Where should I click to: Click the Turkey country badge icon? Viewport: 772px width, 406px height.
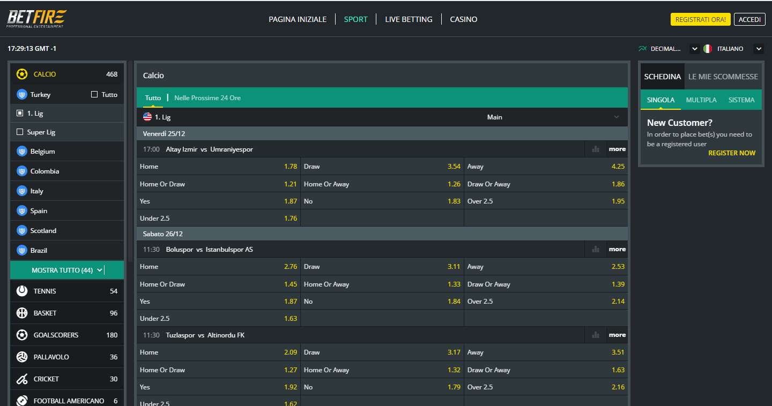(22, 95)
